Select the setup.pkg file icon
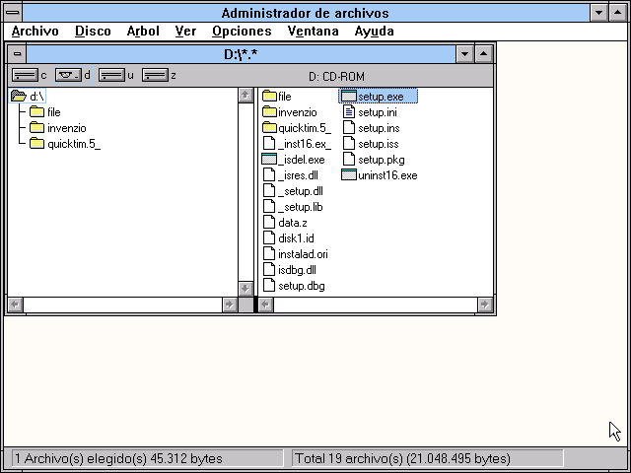 pyautogui.click(x=349, y=160)
